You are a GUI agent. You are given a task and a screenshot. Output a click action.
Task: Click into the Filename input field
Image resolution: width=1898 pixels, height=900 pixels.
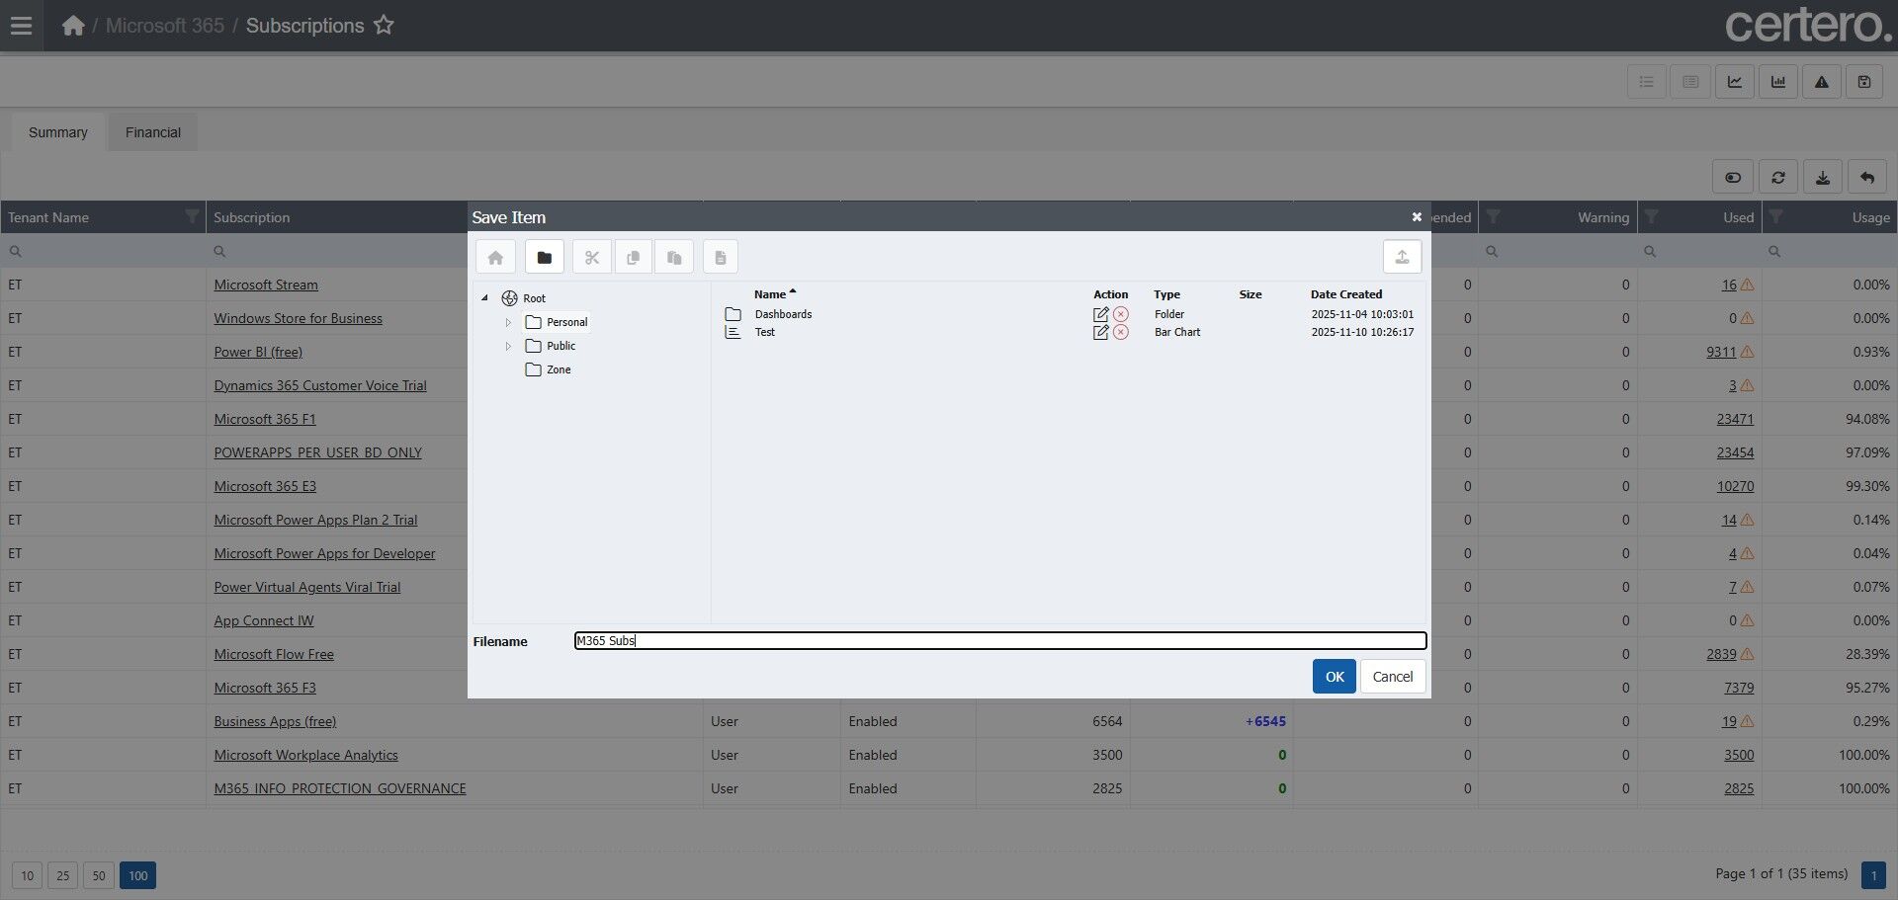tap(999, 641)
